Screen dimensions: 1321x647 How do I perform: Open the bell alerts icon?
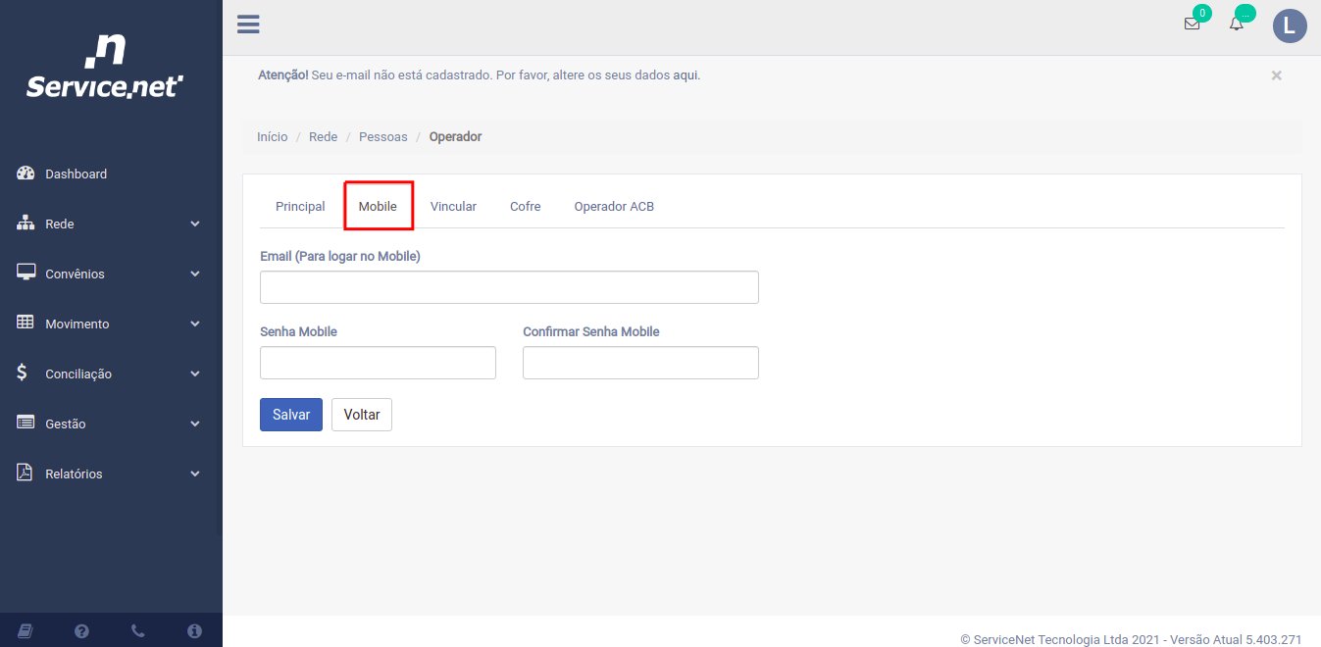click(x=1237, y=25)
